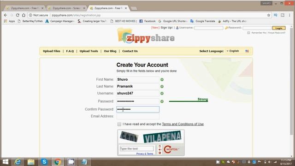Click the First Name field

coord(138,79)
